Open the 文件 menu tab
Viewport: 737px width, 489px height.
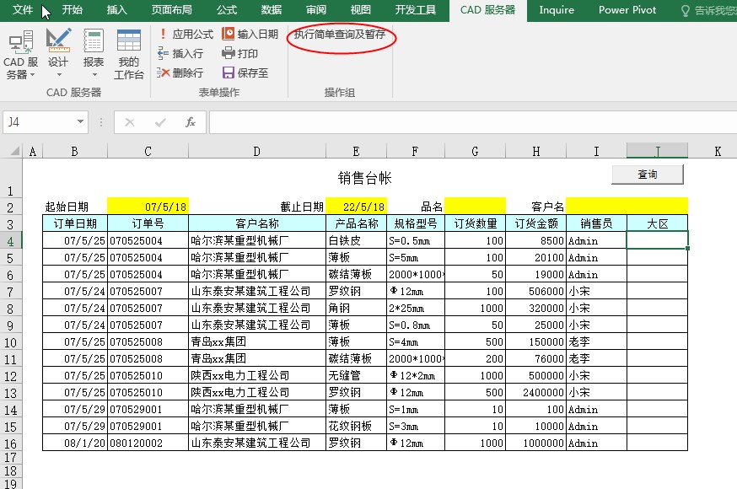coord(24,10)
